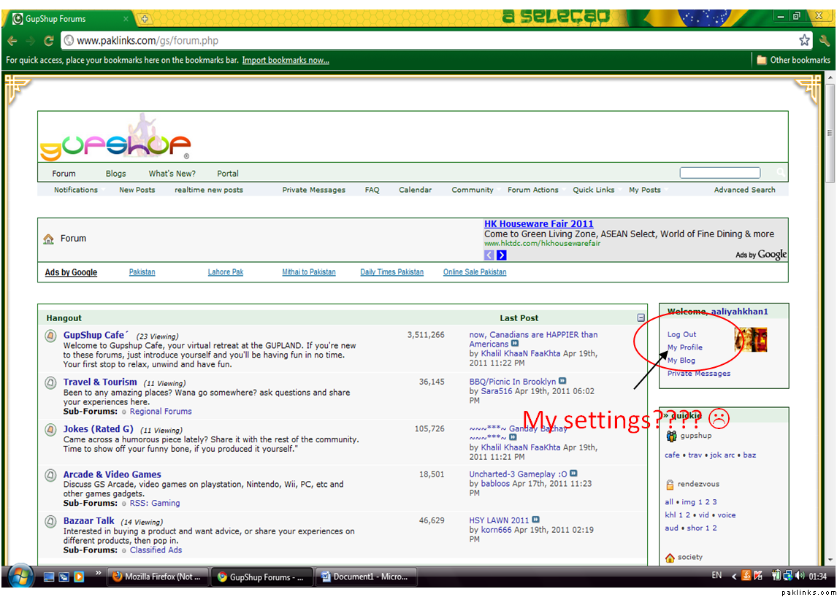
Task: Click the My Profile link
Action: coord(684,347)
